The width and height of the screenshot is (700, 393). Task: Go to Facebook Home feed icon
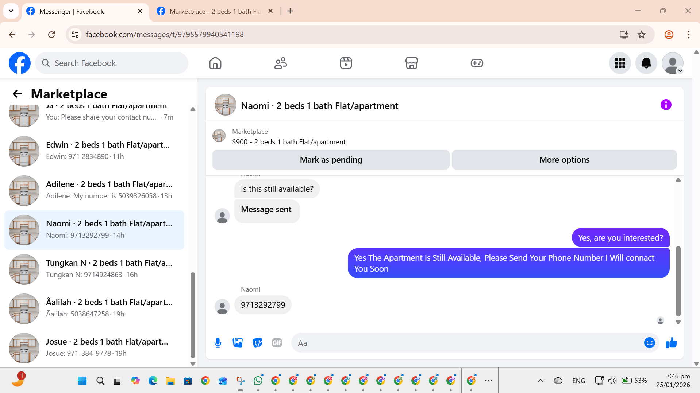click(x=215, y=63)
